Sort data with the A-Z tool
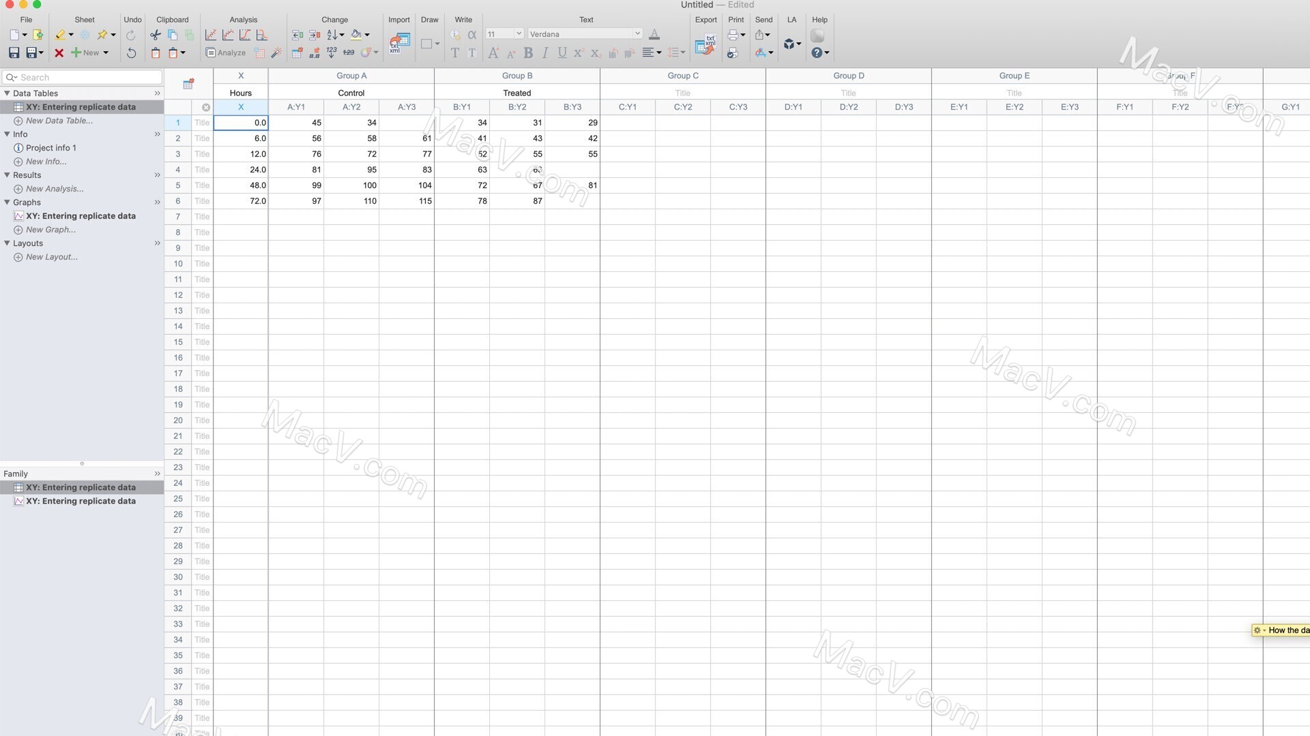The height and width of the screenshot is (736, 1310). click(x=332, y=35)
